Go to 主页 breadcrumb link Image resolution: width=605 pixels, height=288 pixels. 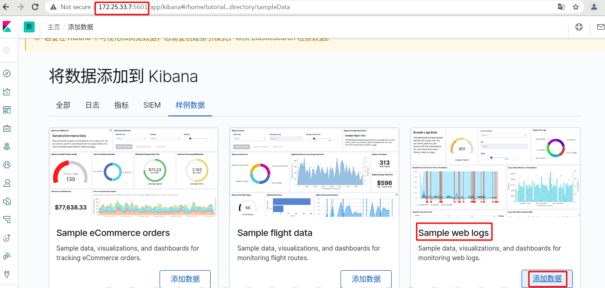[x=54, y=27]
